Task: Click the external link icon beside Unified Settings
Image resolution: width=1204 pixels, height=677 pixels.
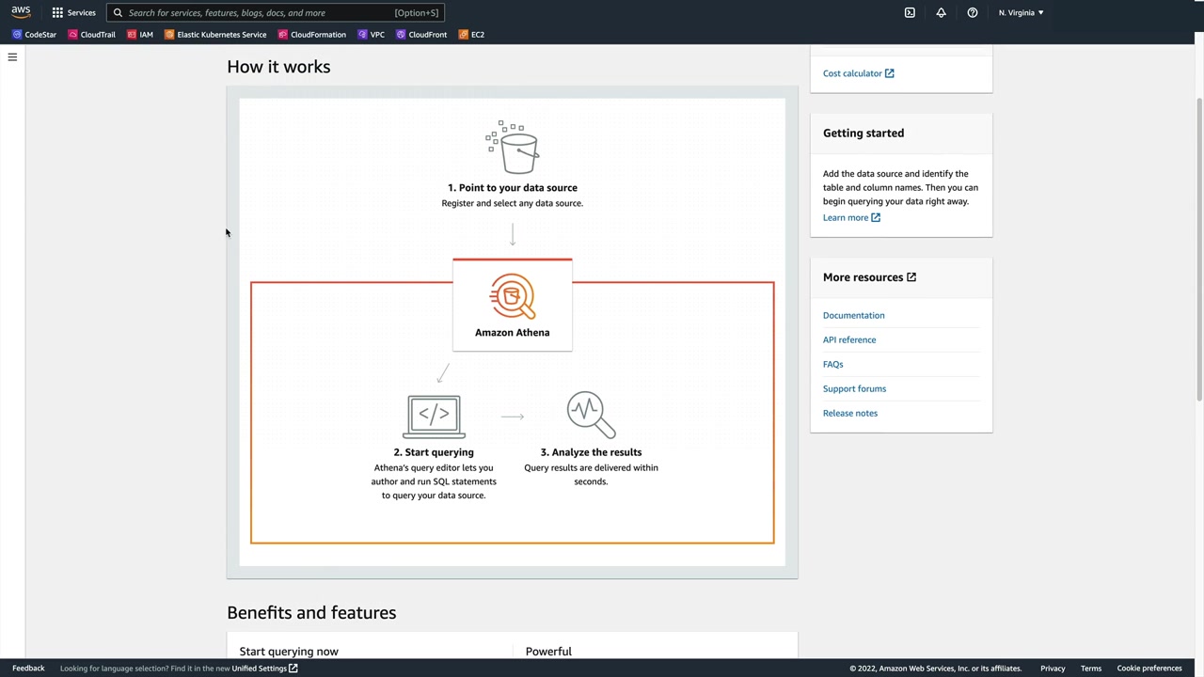Action: (293, 669)
